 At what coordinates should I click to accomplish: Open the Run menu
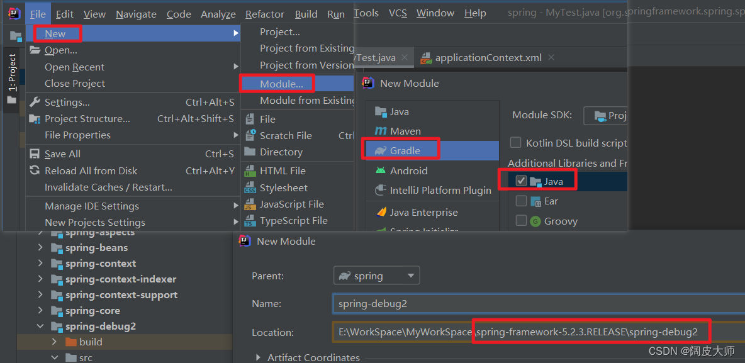[336, 14]
